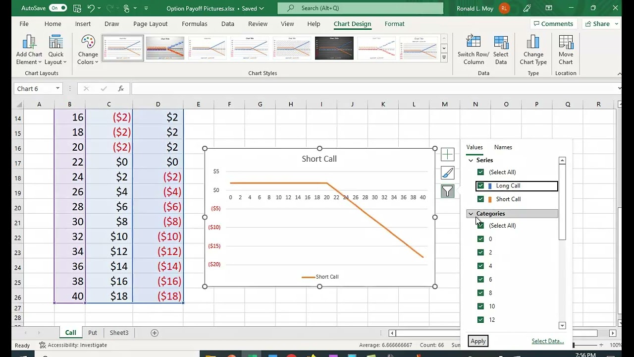Click the RL account avatar

504,8
